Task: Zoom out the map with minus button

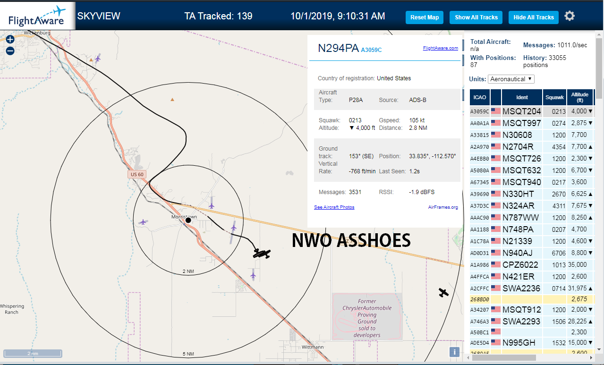Action: click(x=10, y=51)
